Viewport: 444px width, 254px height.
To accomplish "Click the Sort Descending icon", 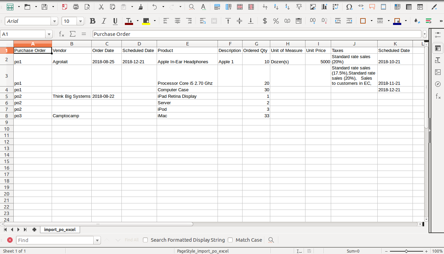I will click(288, 7).
